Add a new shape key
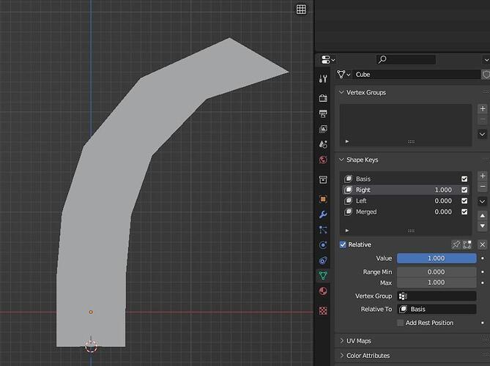The width and height of the screenshot is (490, 366). click(x=483, y=176)
